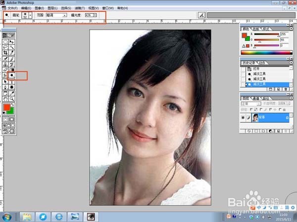Viewport: 297px width, 222px height.
Task: Select the Hand tool
Action: tap(5, 99)
